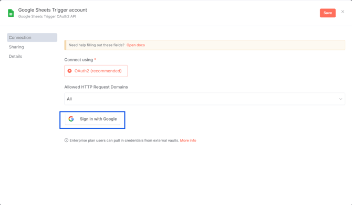Click the Google Sheets green icon
Viewport: 352px width, 205px height.
pos(11,13)
